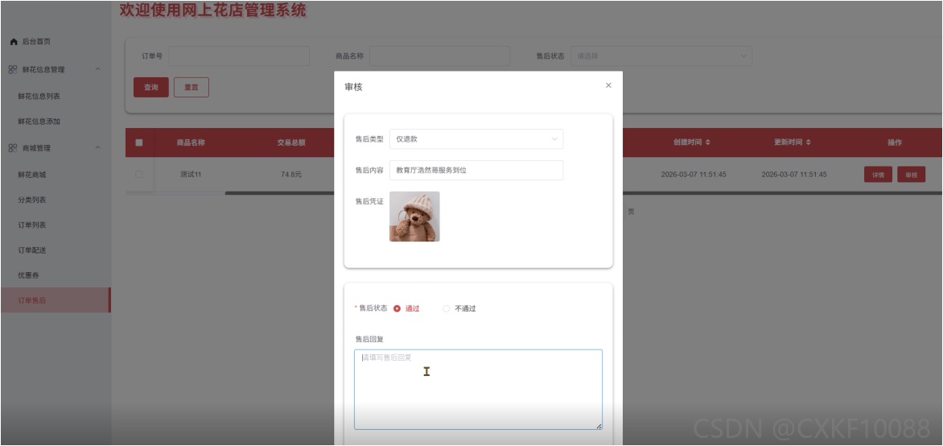The height and width of the screenshot is (446, 943).
Task: Click the 74.8元 cell
Action: pos(291,175)
